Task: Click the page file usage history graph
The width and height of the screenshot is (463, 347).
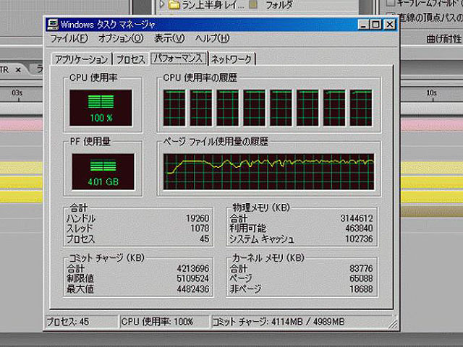Action: click(x=268, y=172)
